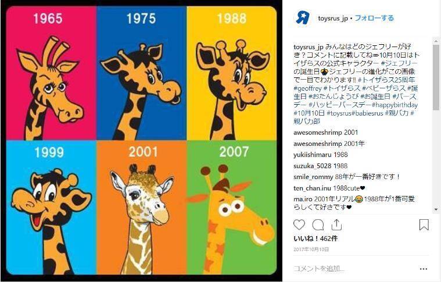Open post date 2017年10月10日 link
The width and height of the screenshot is (441, 282).
(311, 249)
